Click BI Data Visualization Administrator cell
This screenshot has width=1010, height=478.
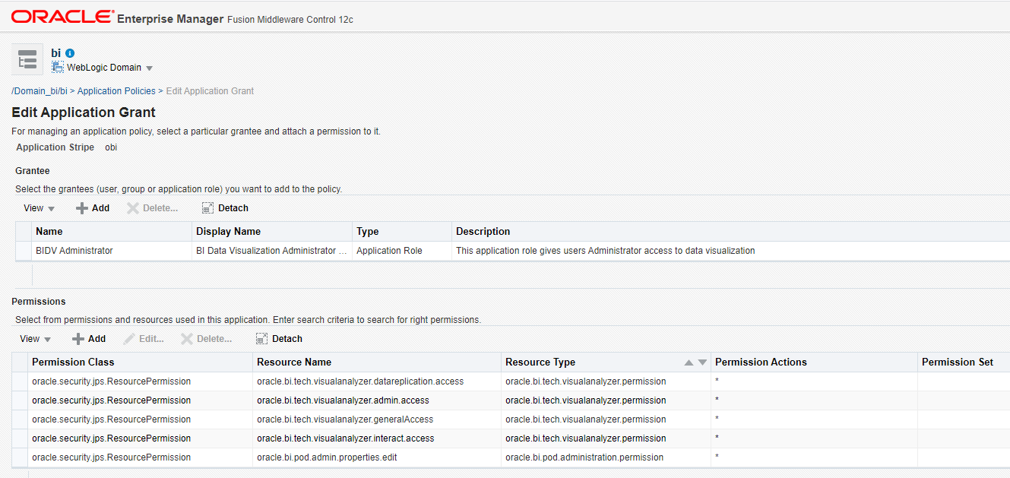[272, 251]
